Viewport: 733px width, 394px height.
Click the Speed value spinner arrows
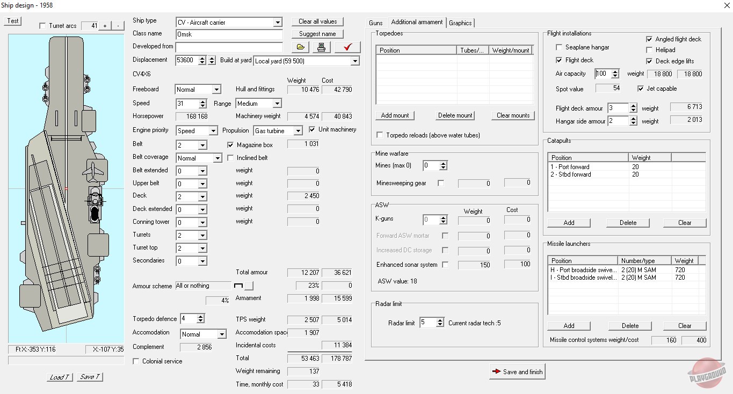tap(202, 104)
